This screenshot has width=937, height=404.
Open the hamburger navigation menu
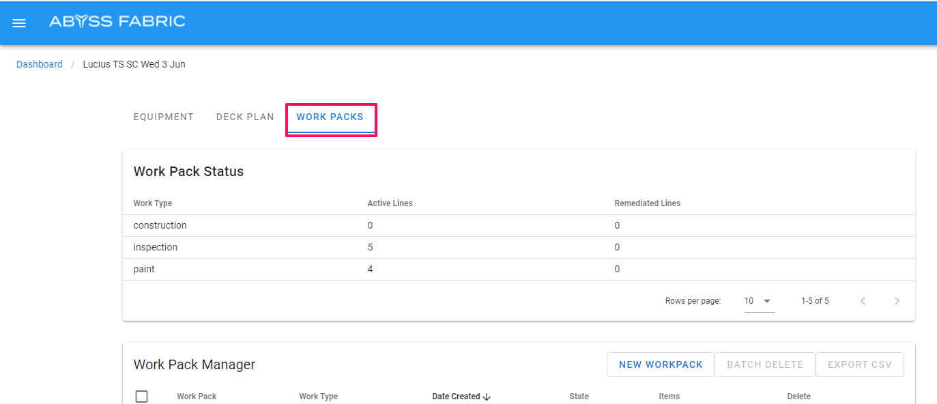19,23
